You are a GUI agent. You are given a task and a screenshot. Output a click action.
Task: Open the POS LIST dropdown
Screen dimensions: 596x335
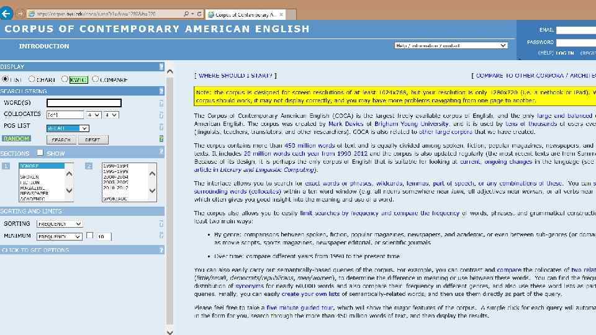68,128
